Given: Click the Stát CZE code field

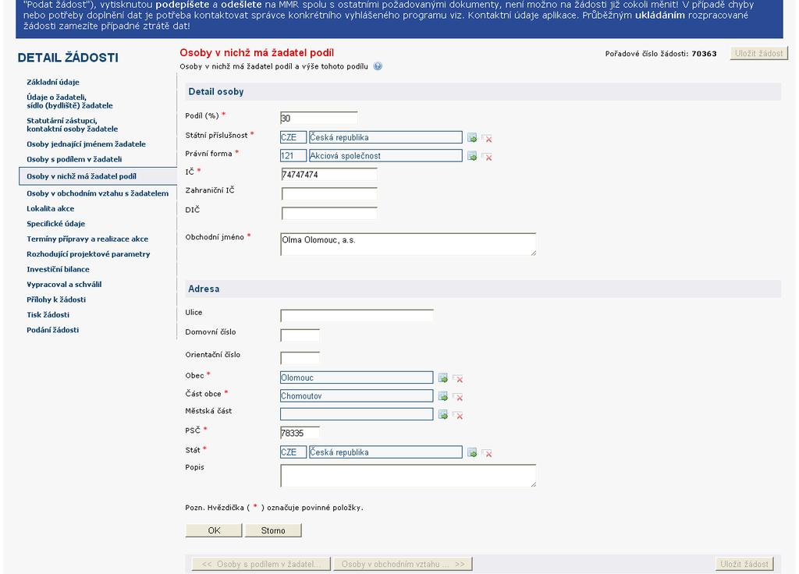Looking at the screenshot, I should pyautogui.click(x=293, y=452).
